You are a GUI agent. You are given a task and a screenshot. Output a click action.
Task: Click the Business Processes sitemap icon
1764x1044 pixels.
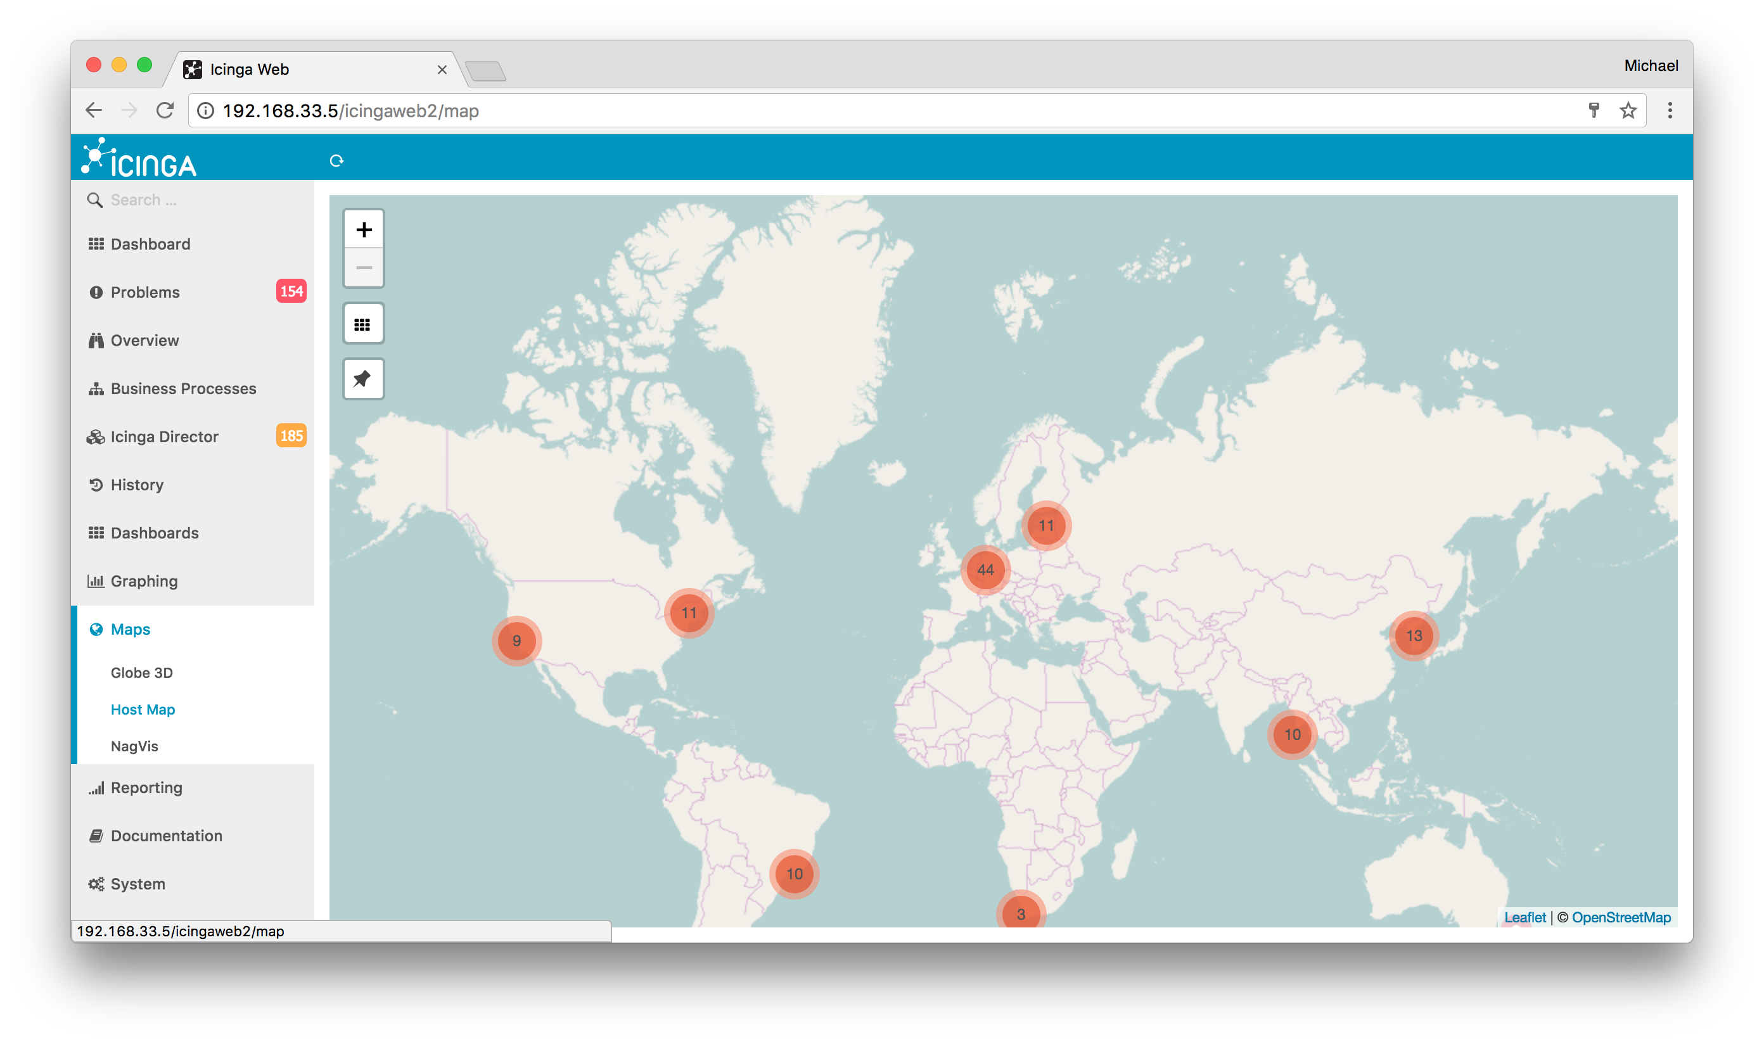tap(96, 388)
